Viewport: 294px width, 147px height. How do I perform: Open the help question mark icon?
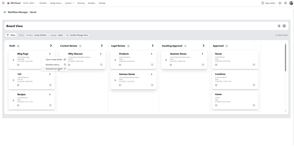point(285,3)
